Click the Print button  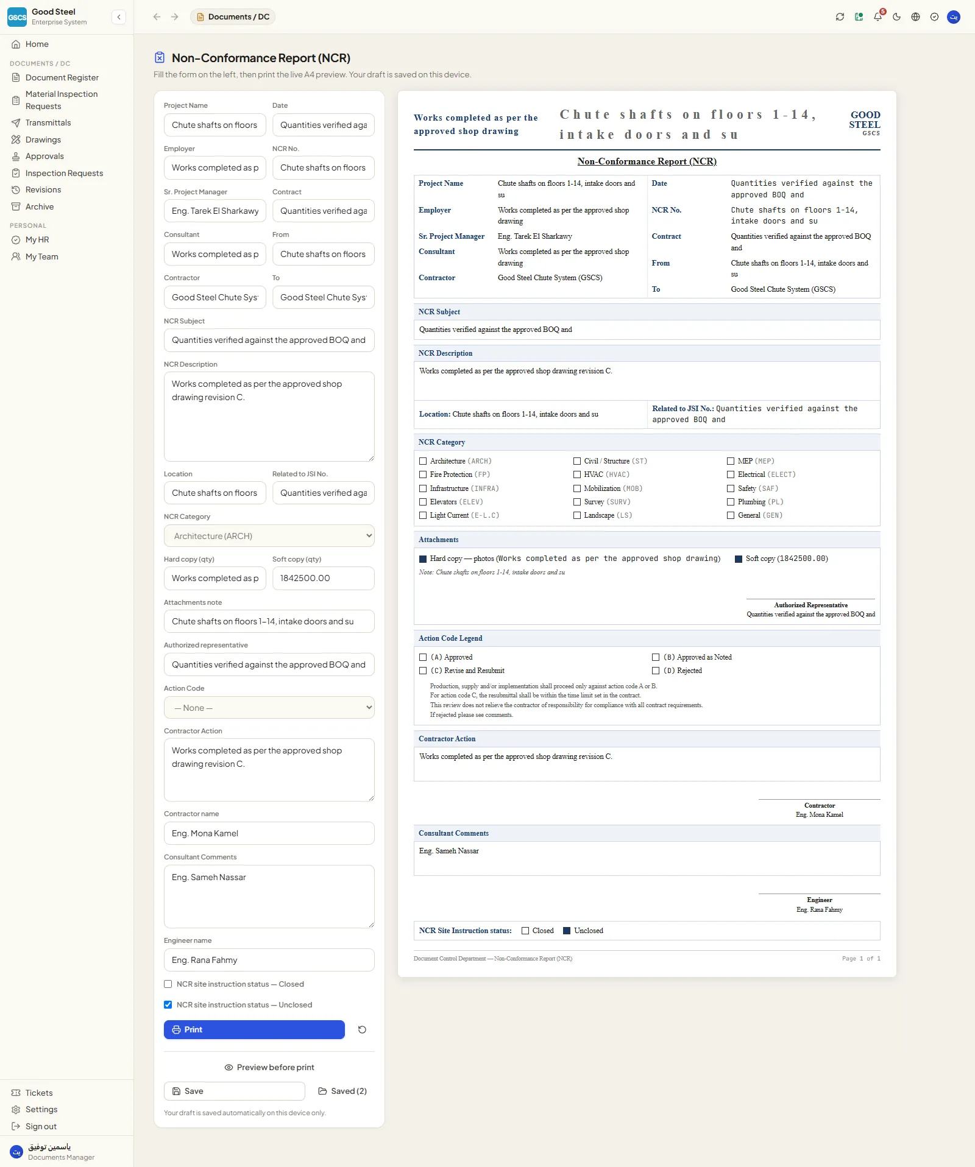click(254, 1030)
